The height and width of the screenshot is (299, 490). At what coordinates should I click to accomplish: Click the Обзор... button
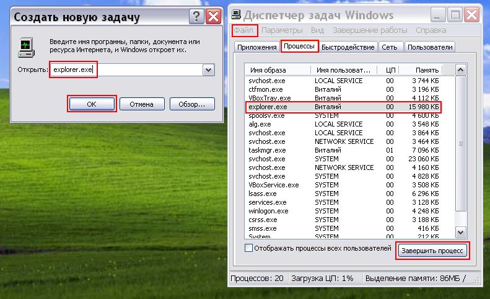pyautogui.click(x=192, y=104)
